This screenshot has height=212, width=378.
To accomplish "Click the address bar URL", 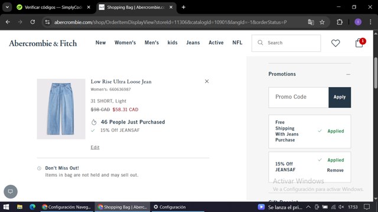I will pos(170,22).
